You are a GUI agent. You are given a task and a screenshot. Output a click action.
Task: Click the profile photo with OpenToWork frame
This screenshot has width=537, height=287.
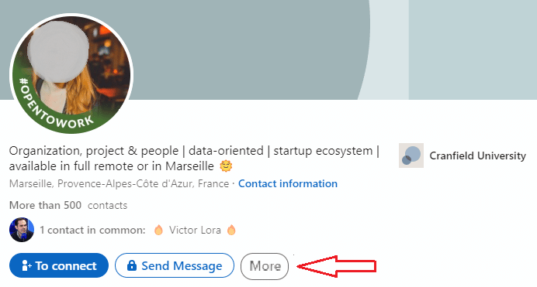pos(71,74)
